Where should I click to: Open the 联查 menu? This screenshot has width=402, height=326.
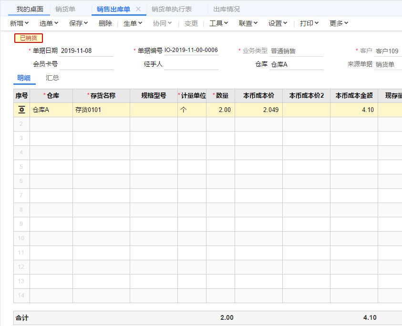click(248, 23)
